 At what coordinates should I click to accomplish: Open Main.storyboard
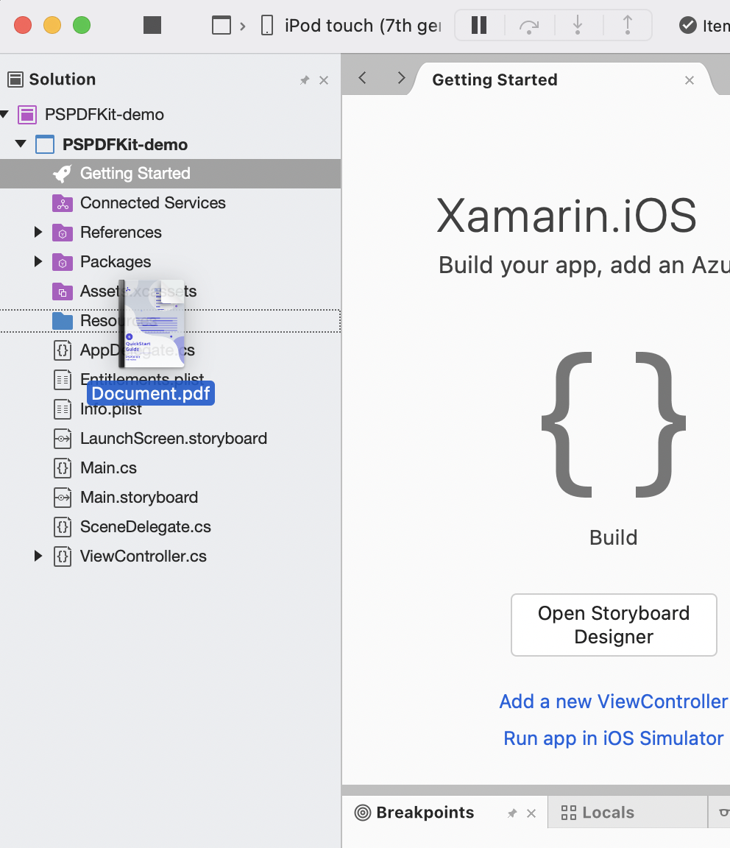pos(139,498)
